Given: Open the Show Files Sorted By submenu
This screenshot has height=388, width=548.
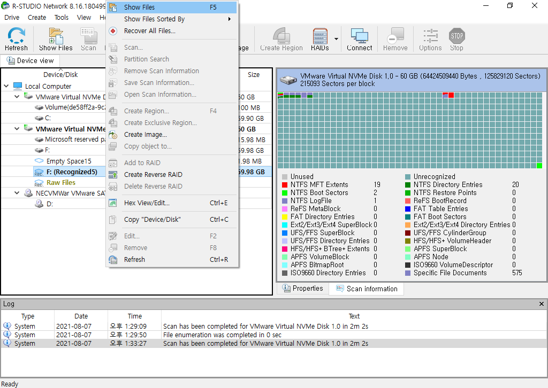Looking at the screenshot, I should (x=172, y=19).
